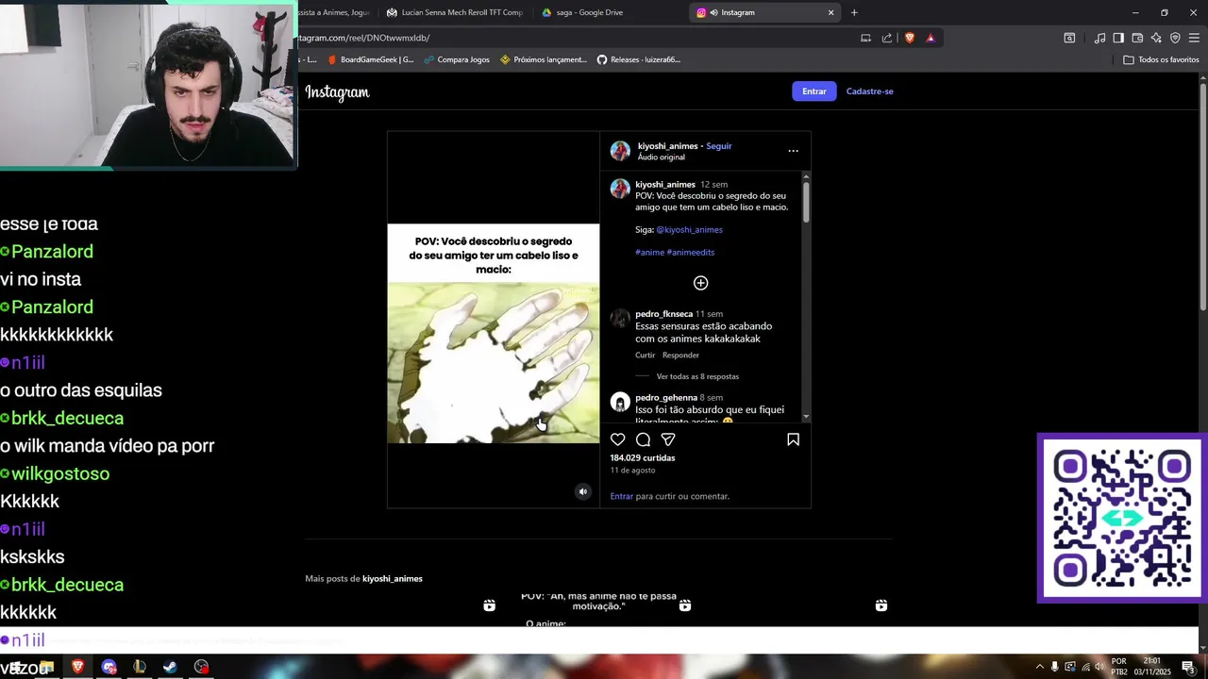
Task: Open Brave Rewards triangle icon
Action: point(931,38)
